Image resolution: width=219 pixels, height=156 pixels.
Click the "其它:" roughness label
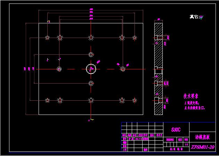point(194,17)
